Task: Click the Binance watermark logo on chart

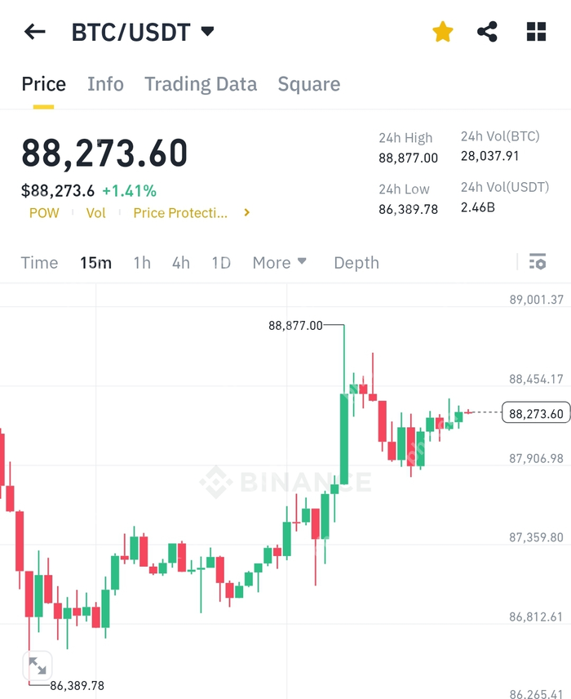Action: (290, 481)
